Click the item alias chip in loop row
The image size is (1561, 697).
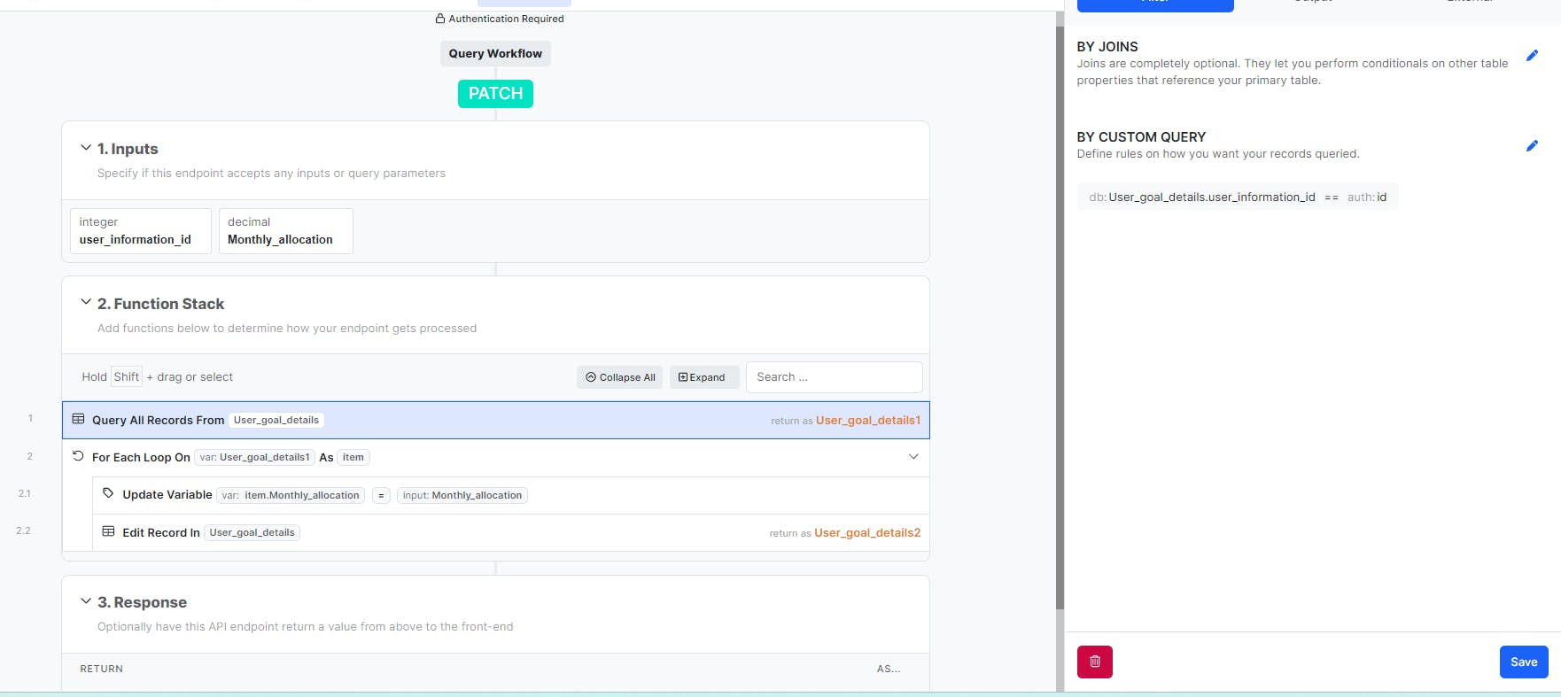(353, 457)
